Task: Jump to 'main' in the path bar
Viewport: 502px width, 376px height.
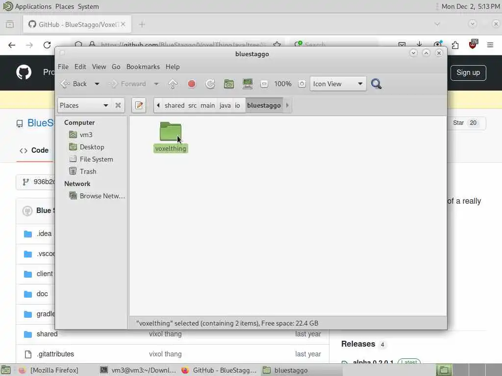Action: pos(208,105)
